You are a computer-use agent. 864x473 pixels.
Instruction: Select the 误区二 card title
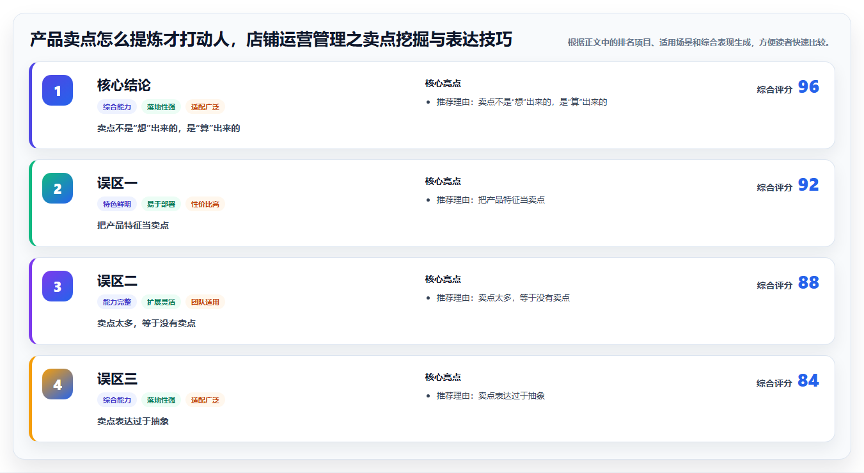tap(117, 281)
